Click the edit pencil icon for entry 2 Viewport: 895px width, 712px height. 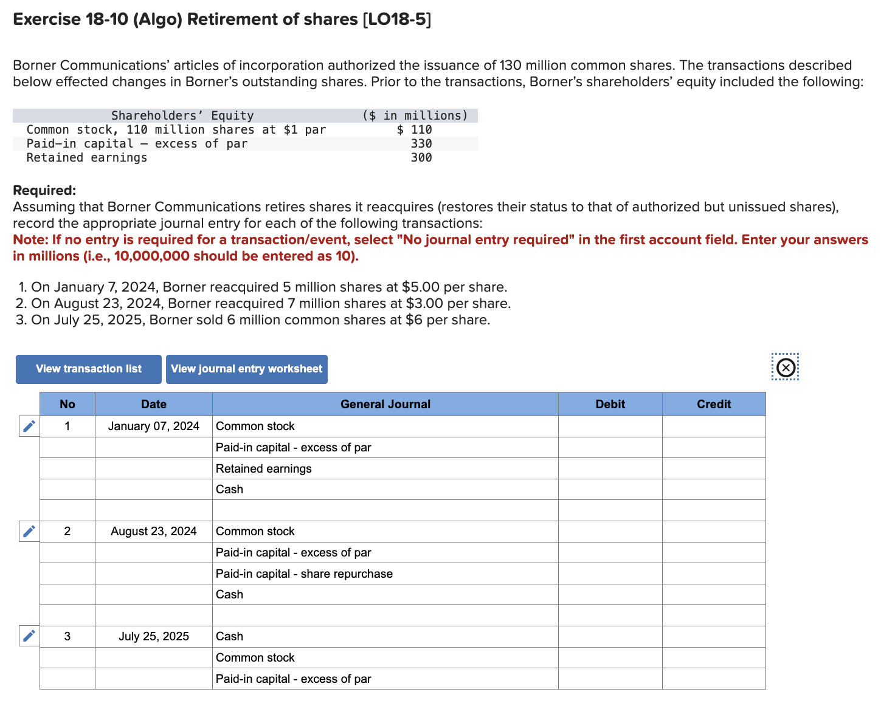pos(28,531)
